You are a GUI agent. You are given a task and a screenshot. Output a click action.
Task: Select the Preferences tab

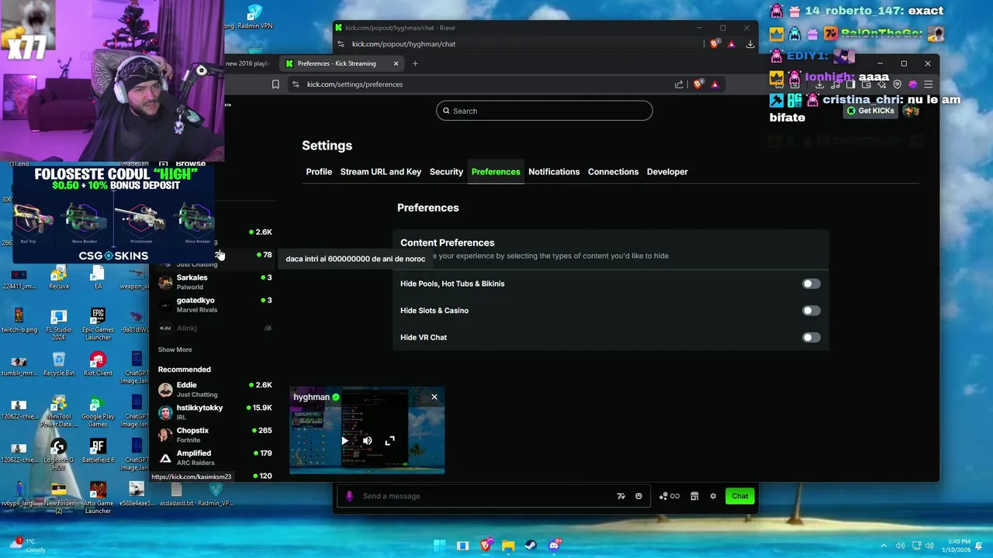[496, 172]
